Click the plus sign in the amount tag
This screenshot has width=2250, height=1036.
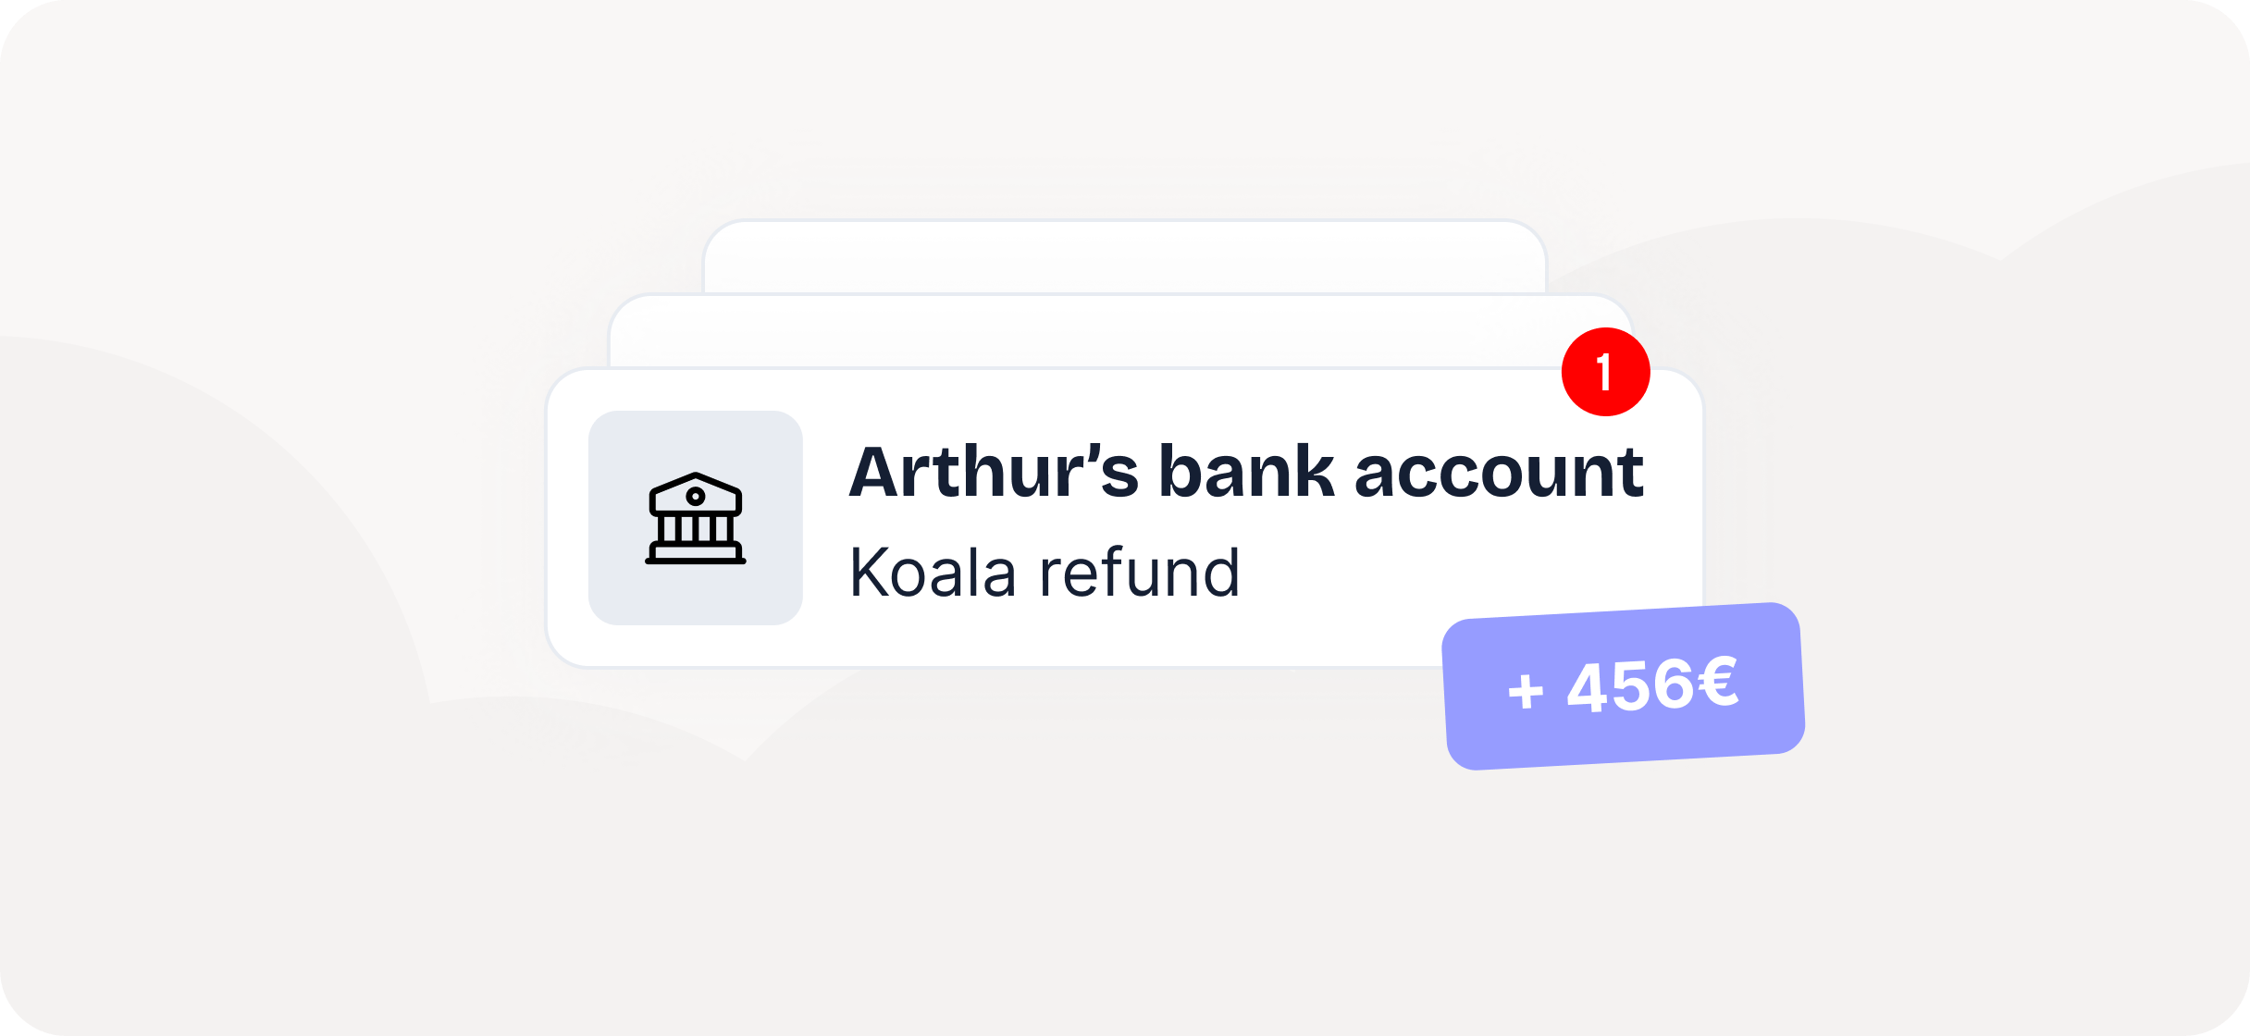tap(1526, 691)
